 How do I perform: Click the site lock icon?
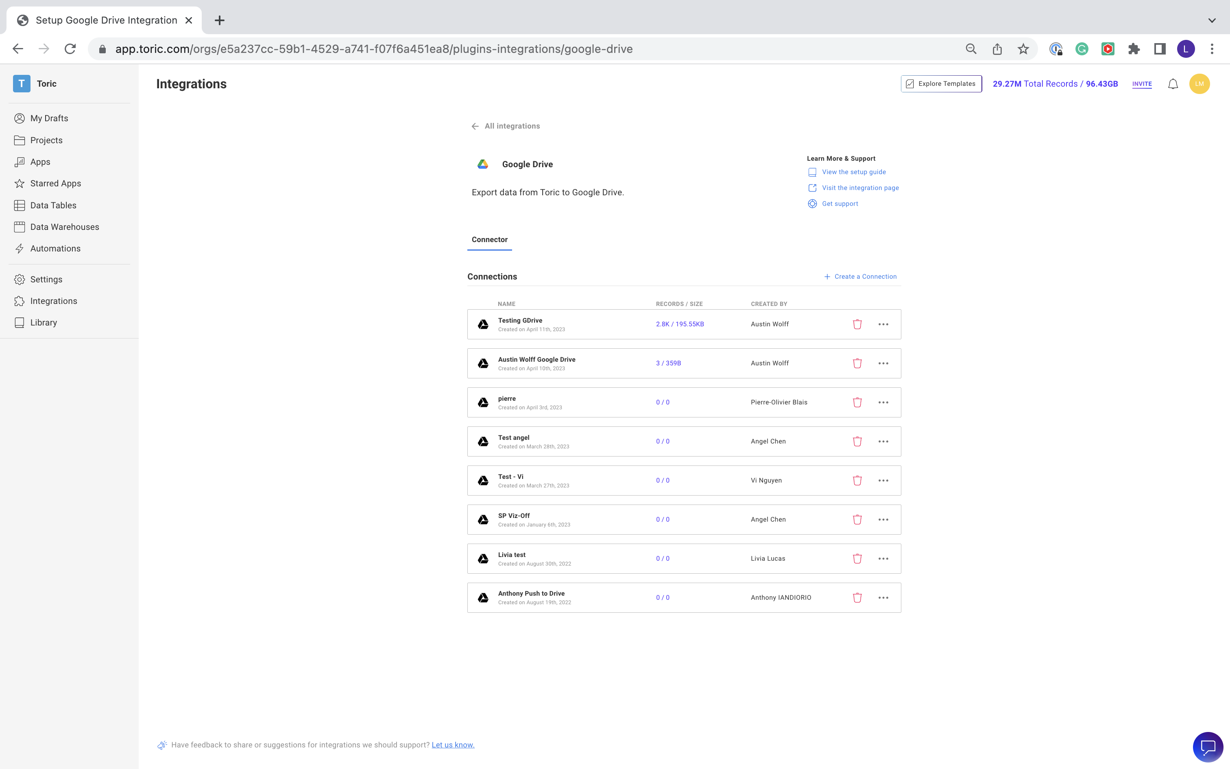point(102,49)
